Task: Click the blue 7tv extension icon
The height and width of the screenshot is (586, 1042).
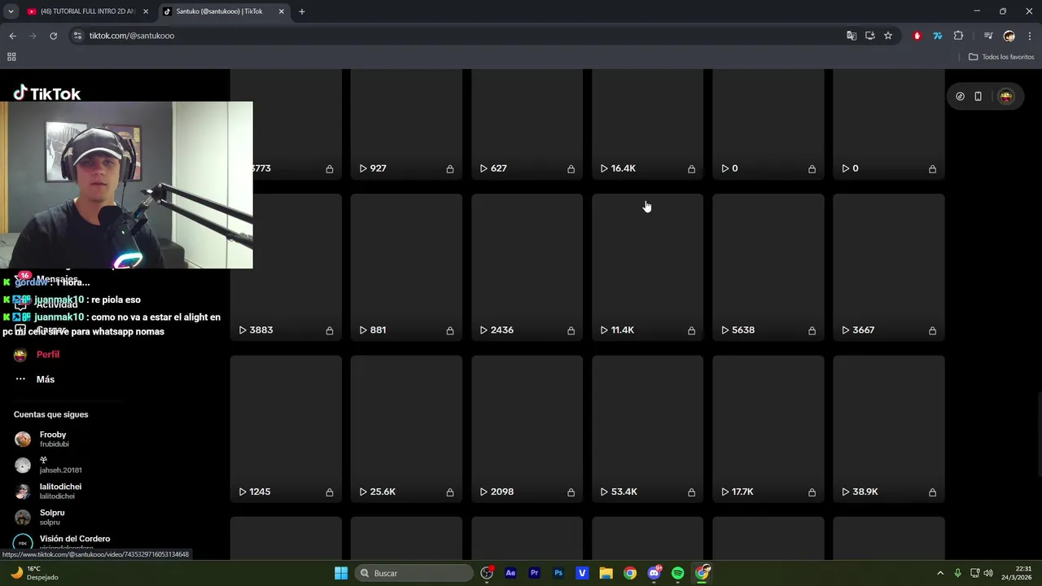Action: coord(938,36)
